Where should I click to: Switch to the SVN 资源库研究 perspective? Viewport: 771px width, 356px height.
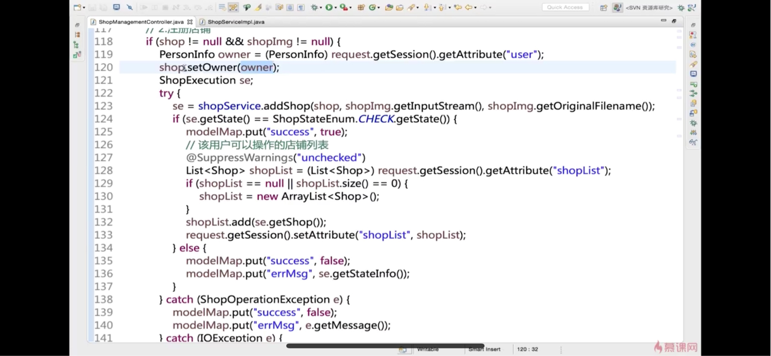pos(649,8)
